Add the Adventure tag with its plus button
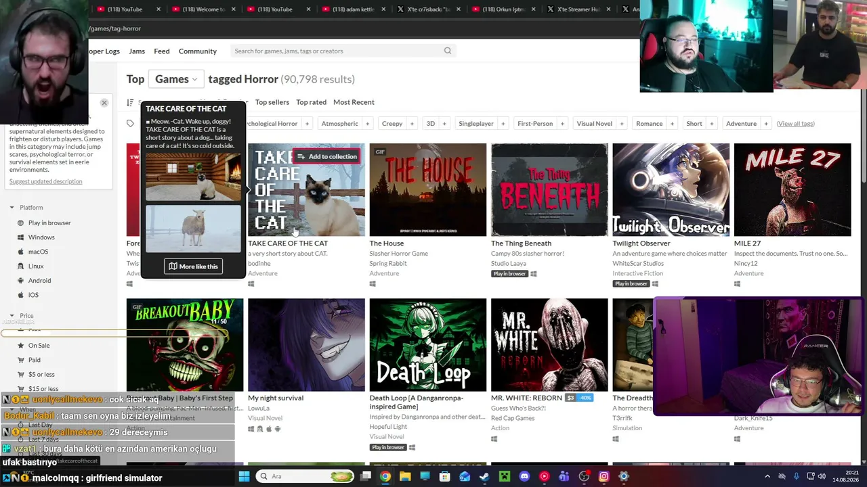This screenshot has width=867, height=487. pyautogui.click(x=765, y=124)
